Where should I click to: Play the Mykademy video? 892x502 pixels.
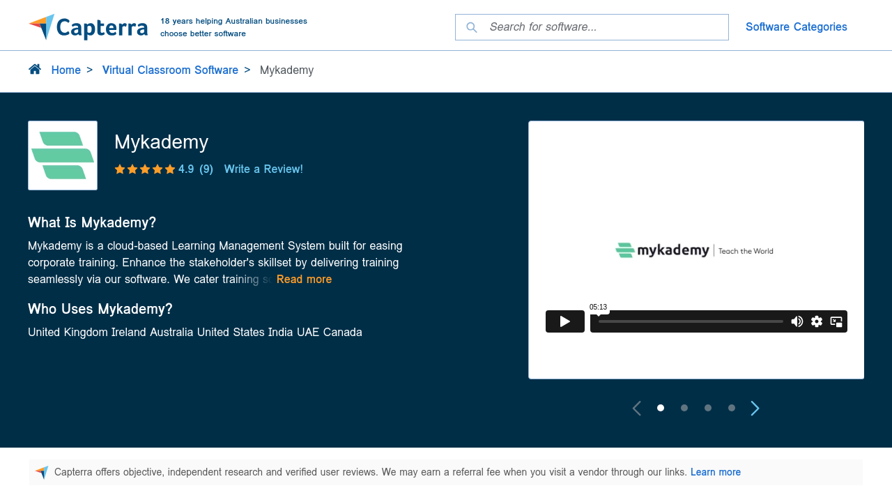[x=564, y=321]
